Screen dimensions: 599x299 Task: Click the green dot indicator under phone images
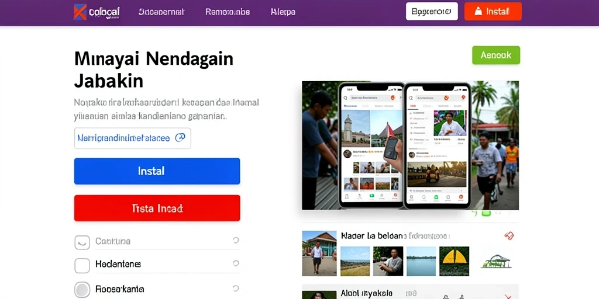486,213
